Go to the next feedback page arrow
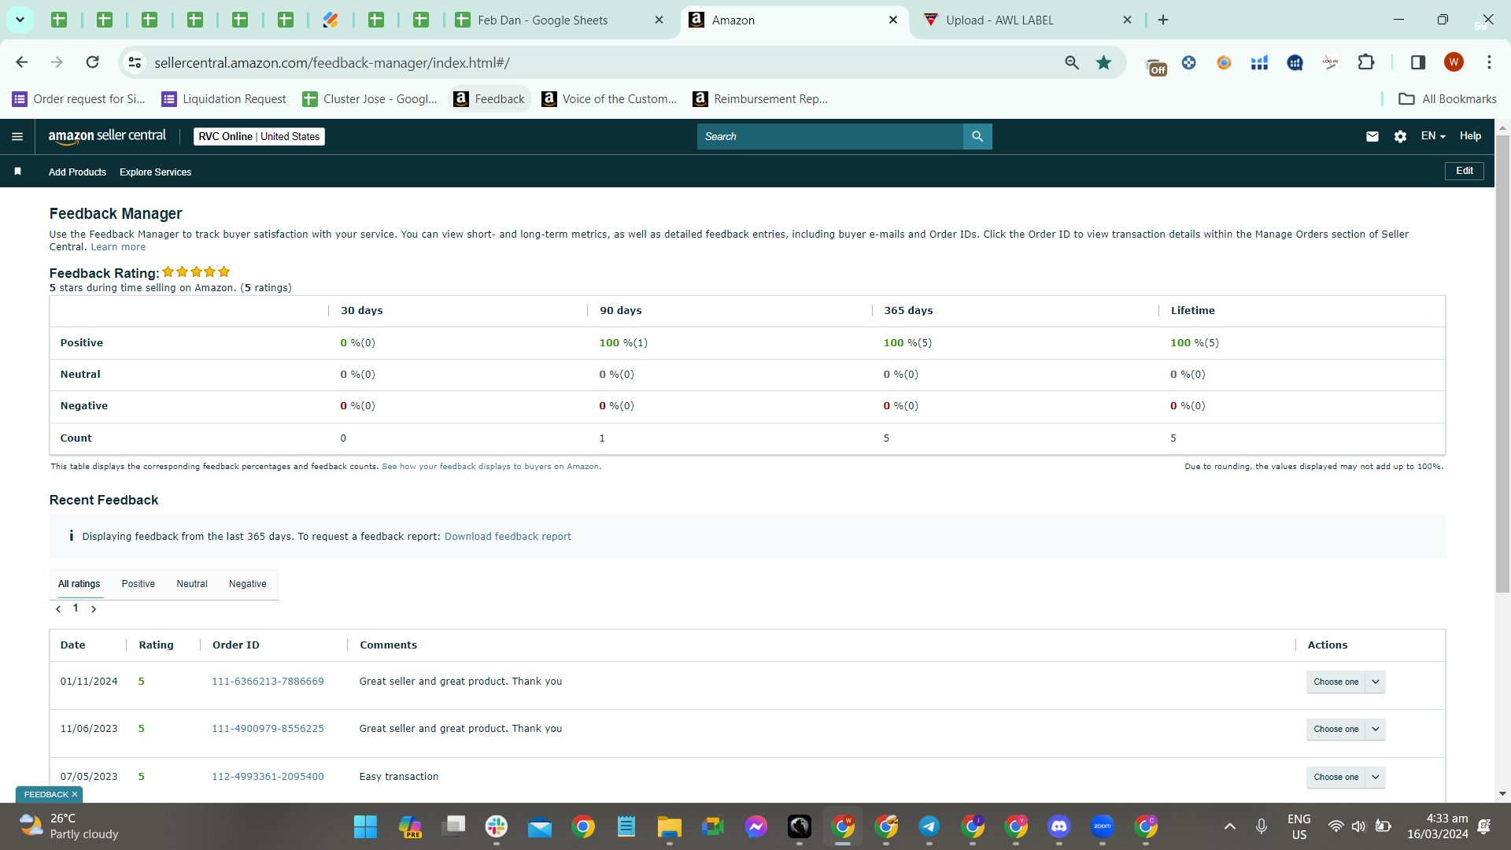This screenshot has width=1511, height=850. pyautogui.click(x=94, y=609)
